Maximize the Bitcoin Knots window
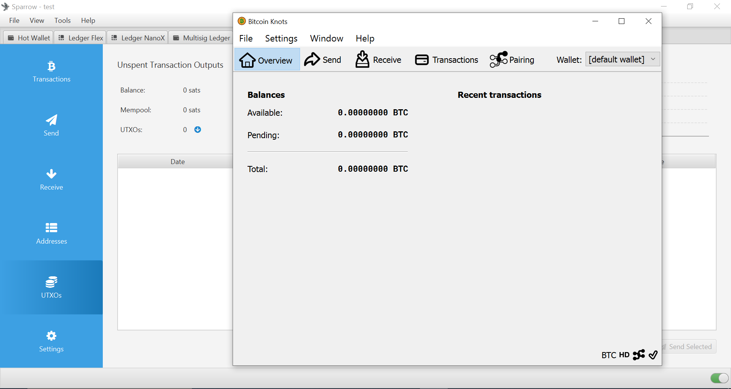731x389 pixels. 622,21
